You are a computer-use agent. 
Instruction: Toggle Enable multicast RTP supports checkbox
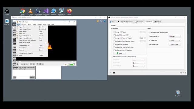click(114, 50)
